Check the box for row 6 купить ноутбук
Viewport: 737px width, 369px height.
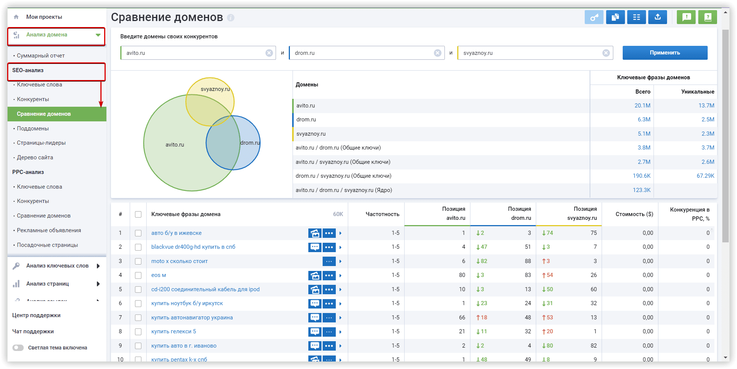click(138, 304)
